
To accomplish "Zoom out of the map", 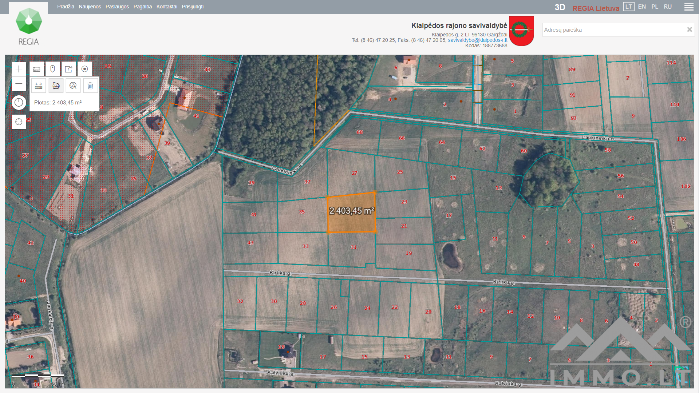I will point(19,84).
